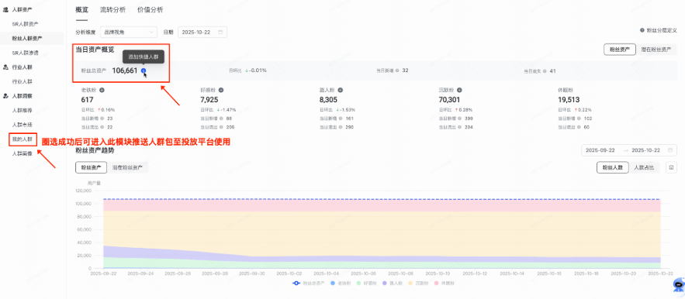Image resolution: width=685 pixels, height=299 pixels.
Task: Open the help icon for 粉丝分层定义
Action: pos(642,30)
